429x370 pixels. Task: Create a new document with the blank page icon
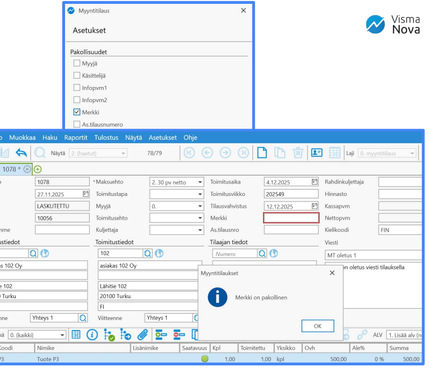pos(262,153)
